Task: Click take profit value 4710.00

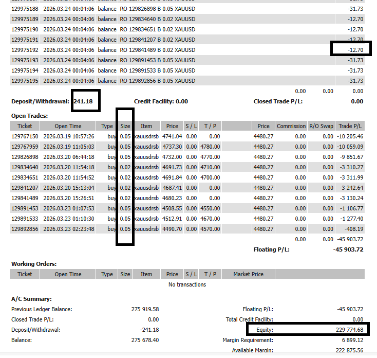Action: click(x=210, y=167)
